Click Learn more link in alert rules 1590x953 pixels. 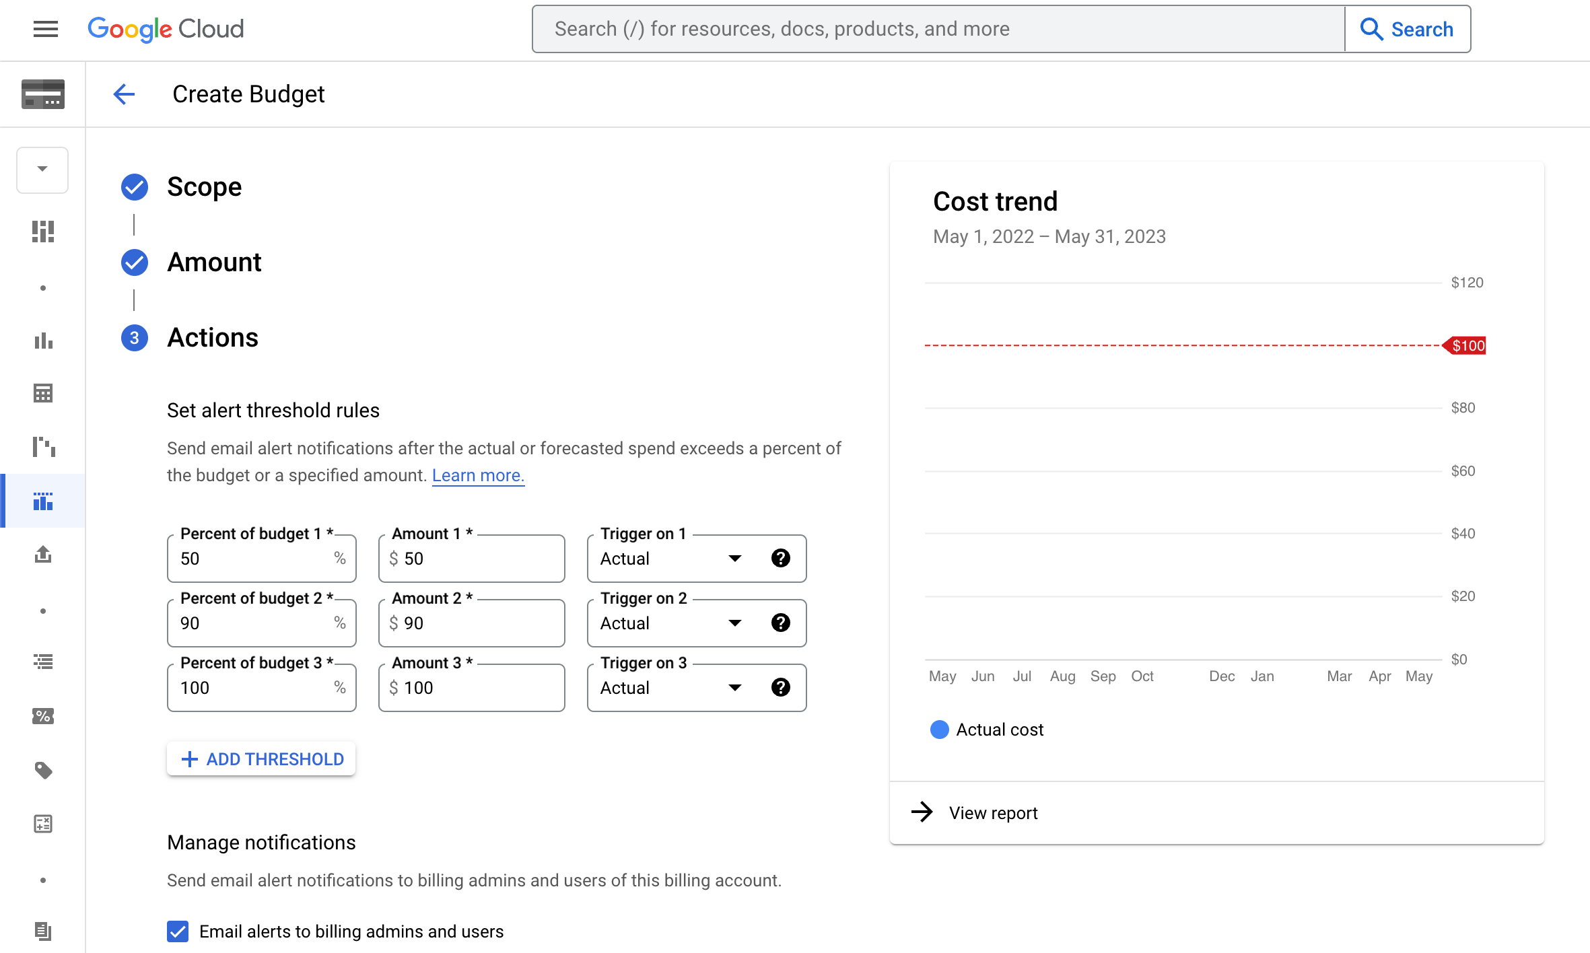[477, 475]
